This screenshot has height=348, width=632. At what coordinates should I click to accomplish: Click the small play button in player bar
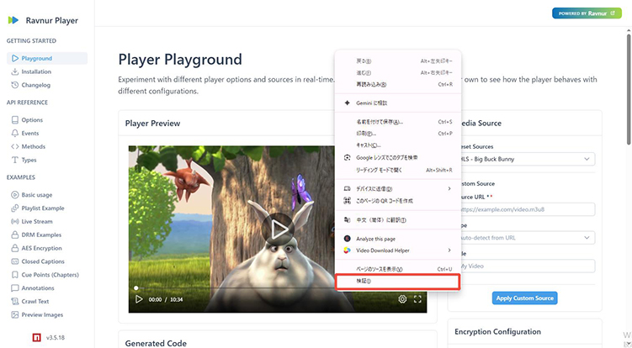click(139, 299)
